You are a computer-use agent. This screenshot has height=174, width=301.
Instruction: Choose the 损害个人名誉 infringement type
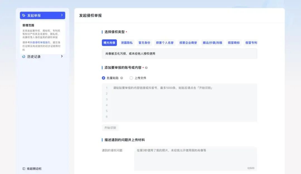[165, 43]
